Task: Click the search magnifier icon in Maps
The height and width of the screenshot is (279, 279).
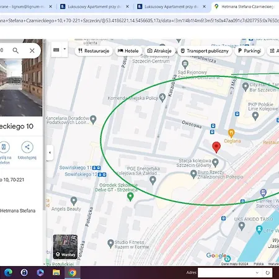Action: coord(15,50)
